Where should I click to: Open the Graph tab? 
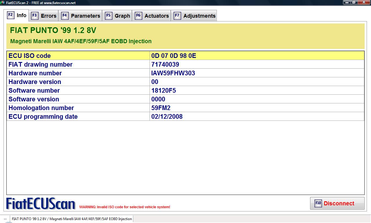point(117,16)
